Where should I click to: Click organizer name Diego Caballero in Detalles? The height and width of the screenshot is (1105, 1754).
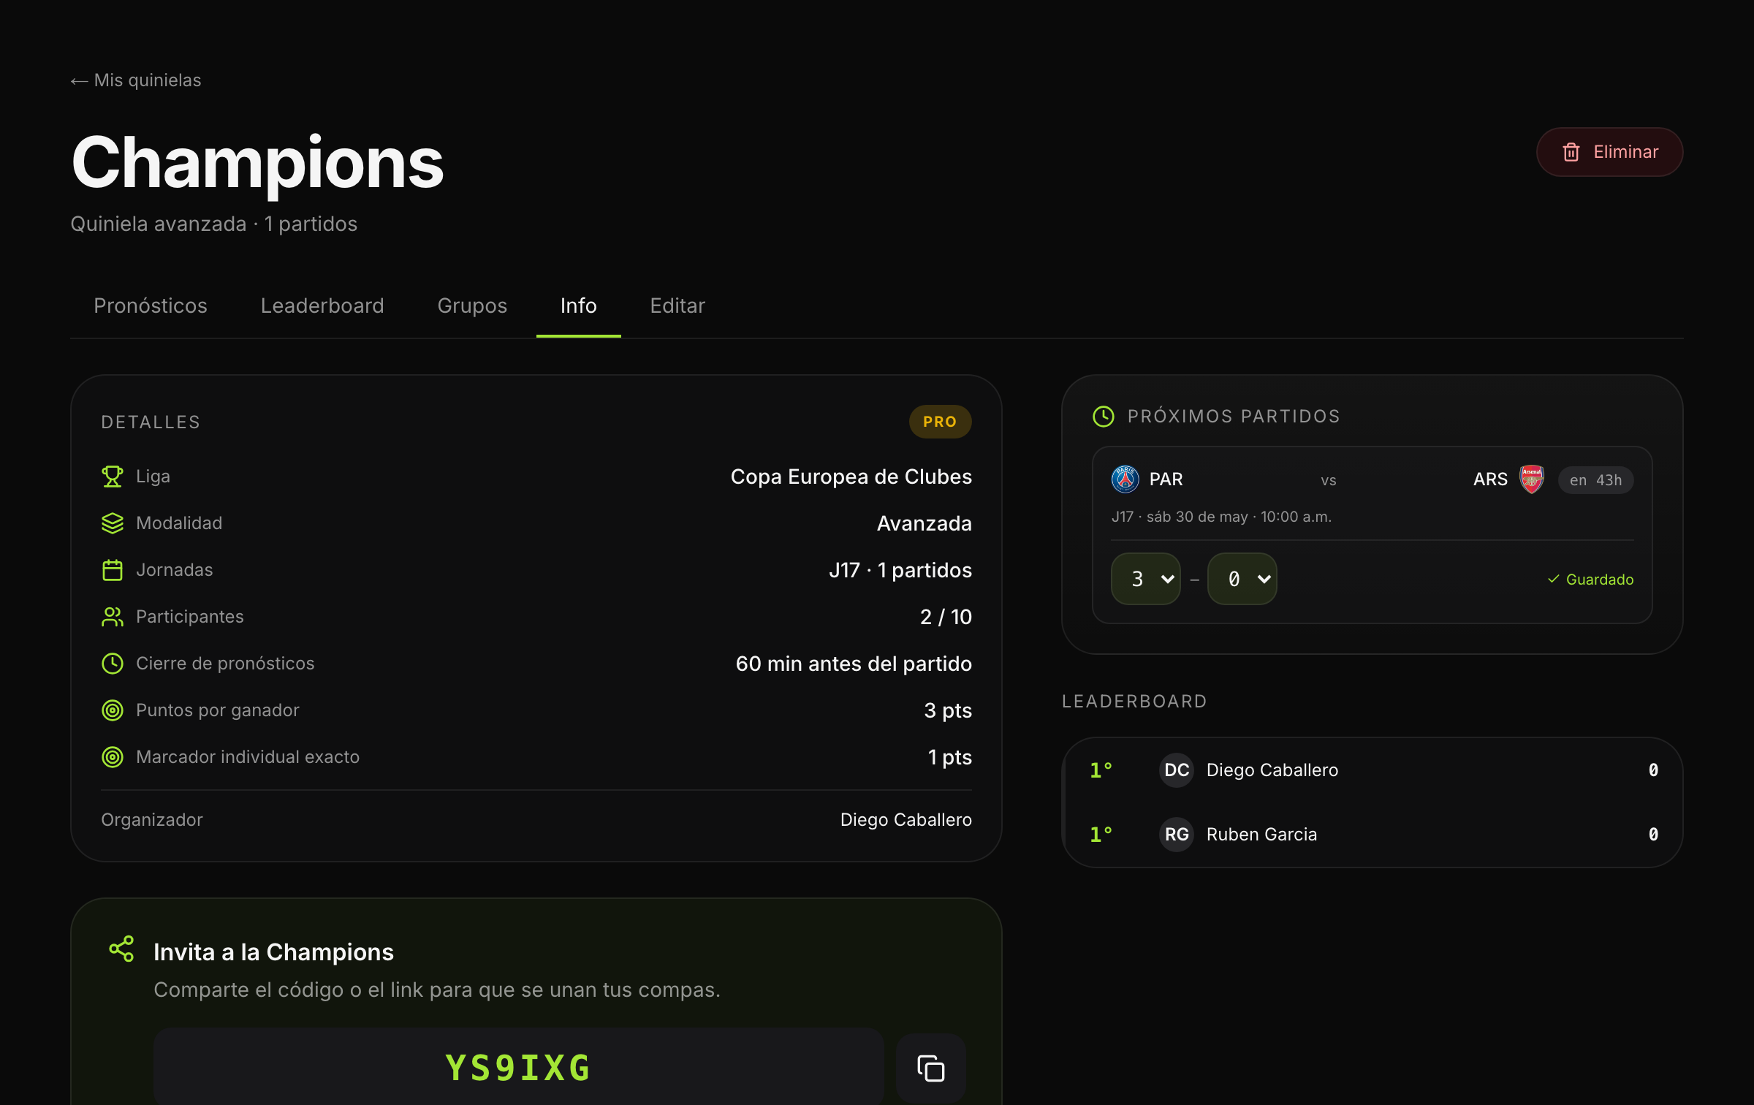tap(906, 820)
